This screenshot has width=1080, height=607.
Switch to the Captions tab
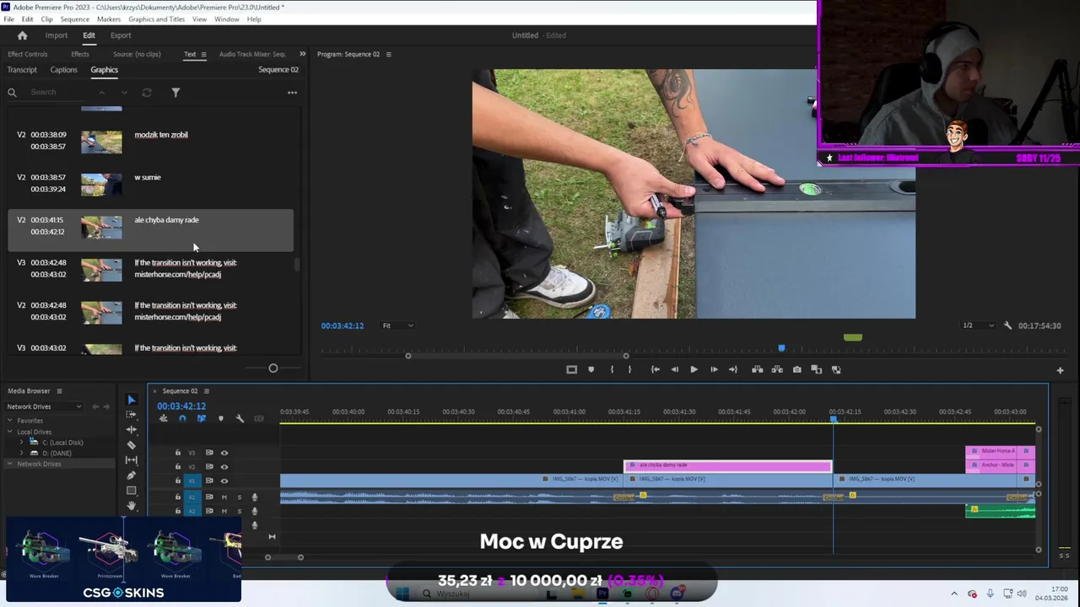pos(63,70)
